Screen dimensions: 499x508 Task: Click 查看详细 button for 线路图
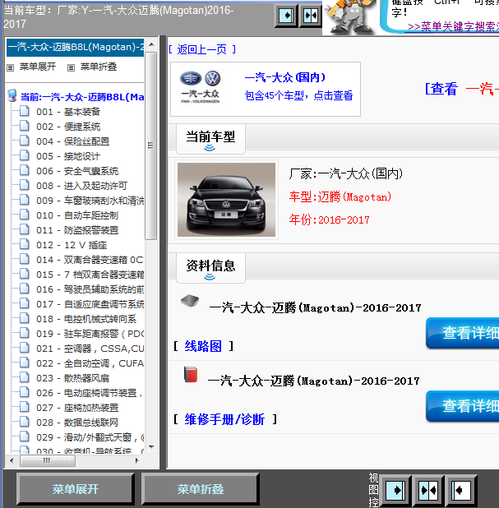coord(463,333)
